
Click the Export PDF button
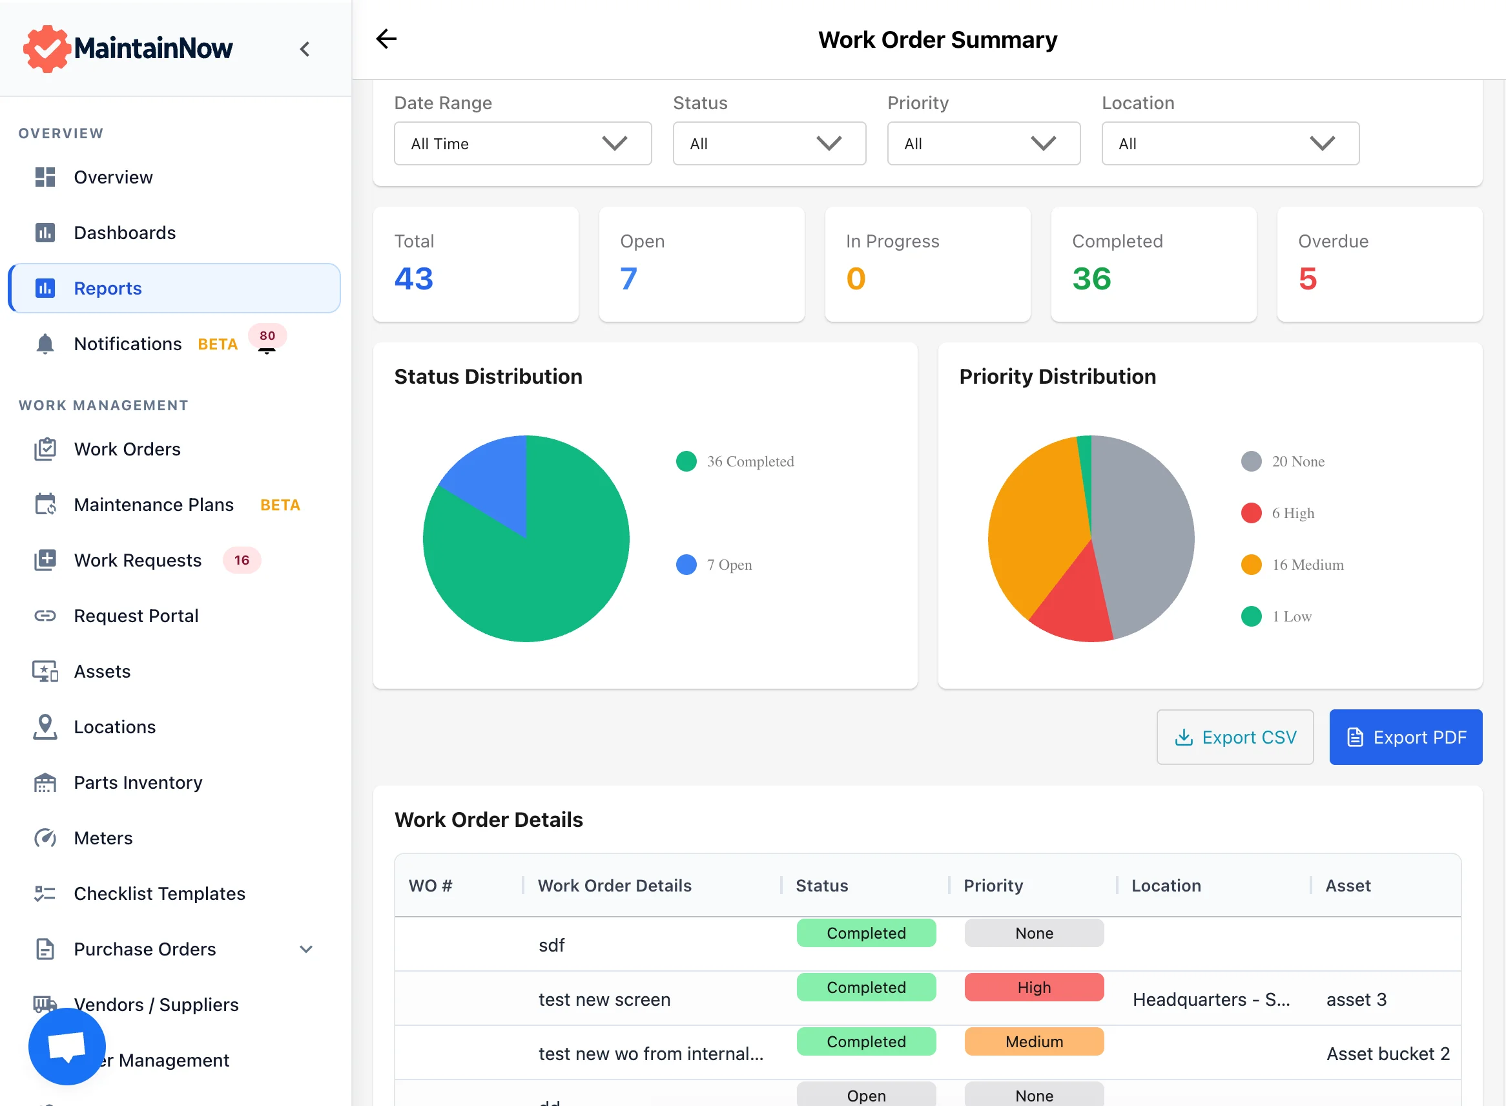pyautogui.click(x=1405, y=737)
